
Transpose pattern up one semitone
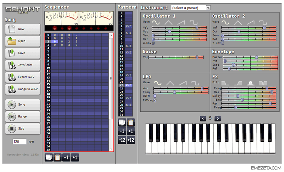click(131, 131)
